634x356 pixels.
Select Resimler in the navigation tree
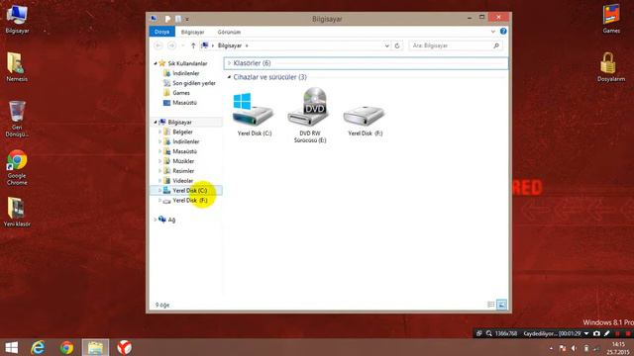(x=182, y=171)
